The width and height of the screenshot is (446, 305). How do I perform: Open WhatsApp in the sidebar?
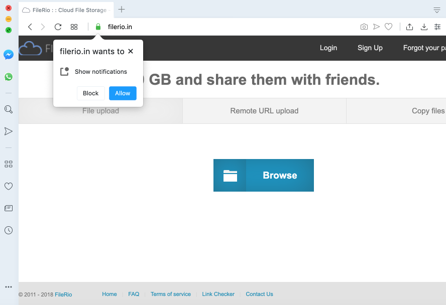(x=9, y=77)
